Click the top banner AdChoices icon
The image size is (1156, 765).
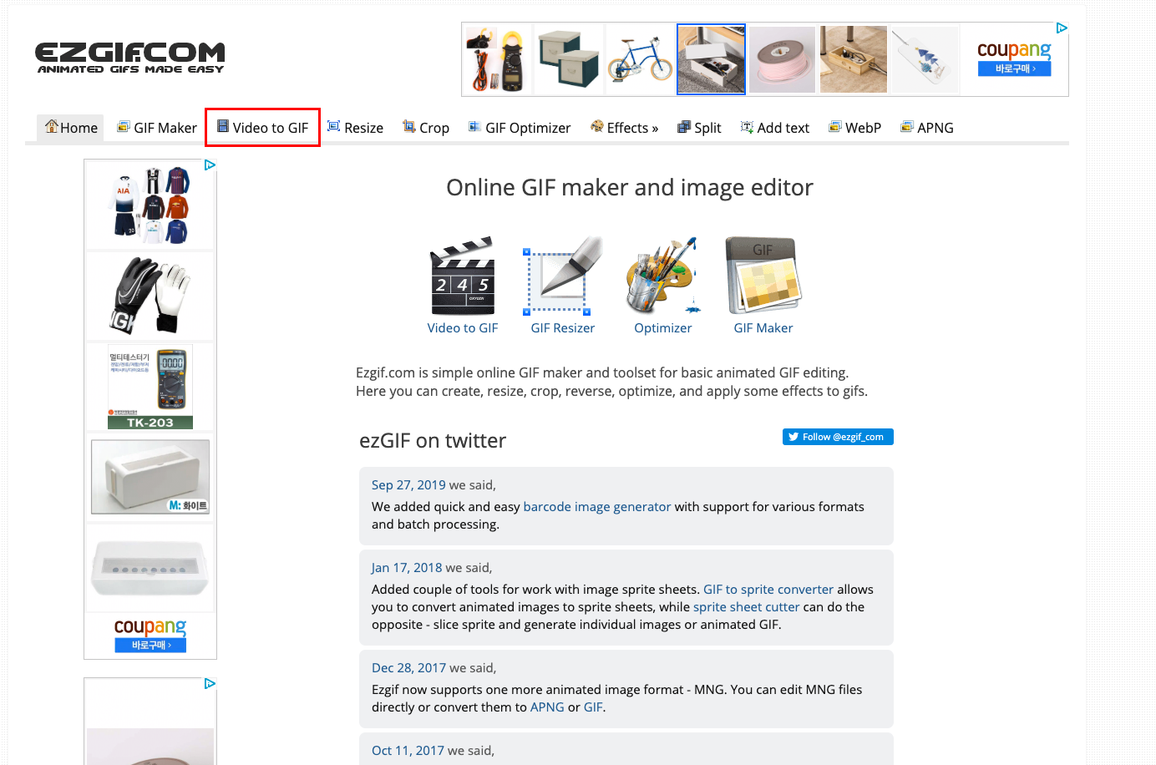click(1062, 28)
